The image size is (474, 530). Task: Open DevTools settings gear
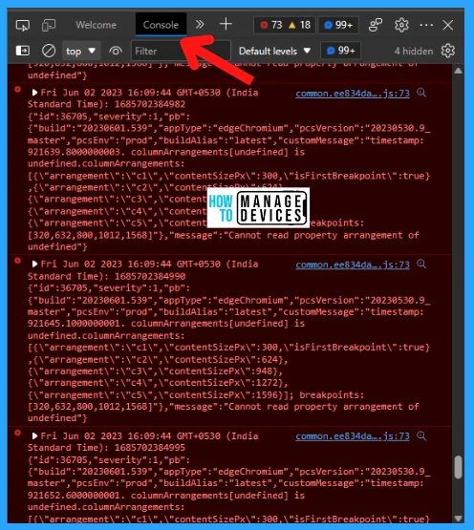click(x=401, y=25)
